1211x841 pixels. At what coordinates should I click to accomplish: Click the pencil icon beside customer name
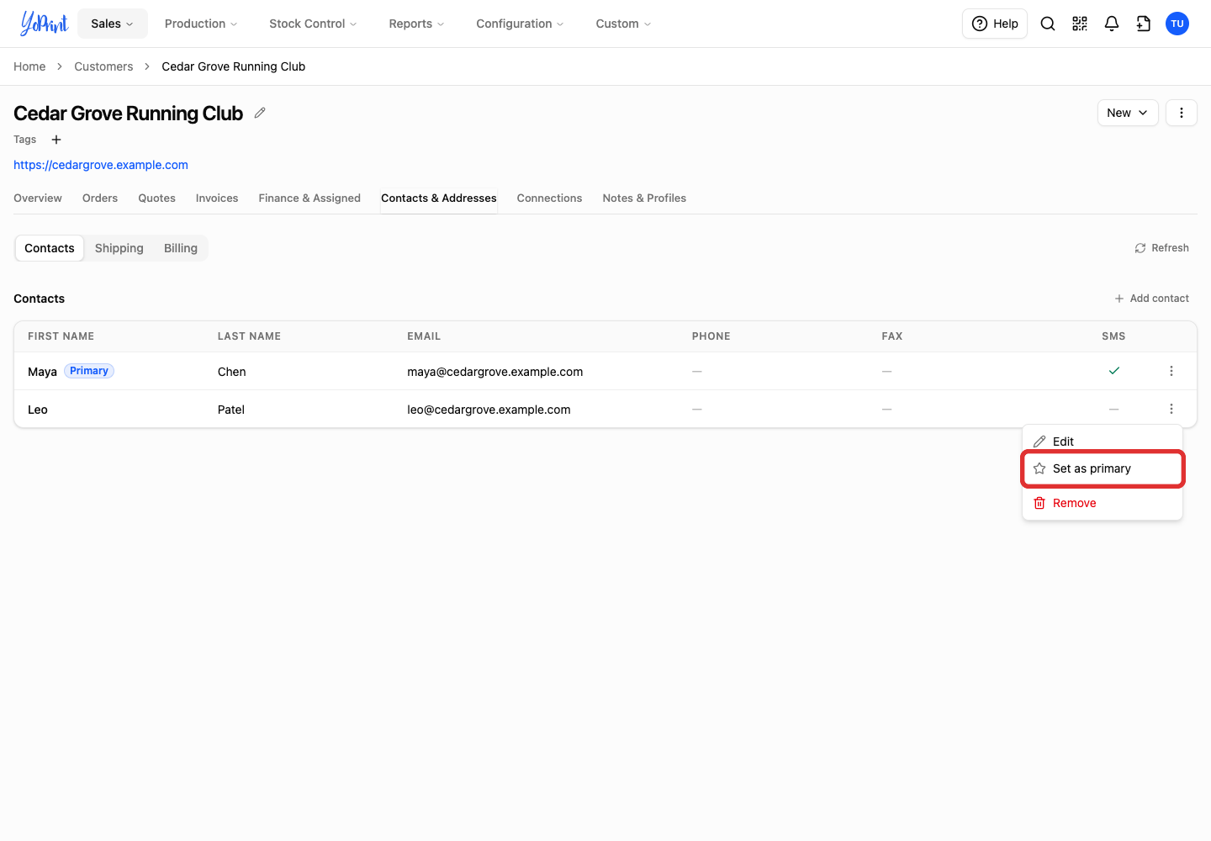[x=260, y=113]
